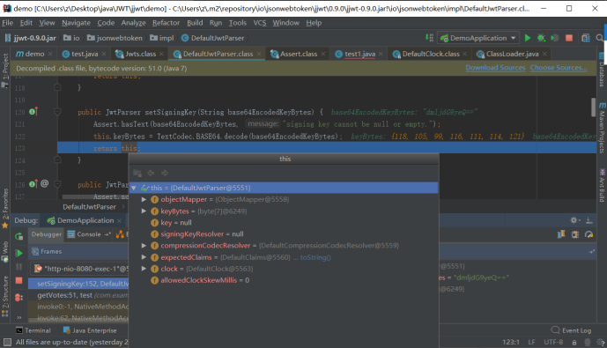Click the LF line separator indicator
Screen dimensions: 607x348
coord(531,342)
